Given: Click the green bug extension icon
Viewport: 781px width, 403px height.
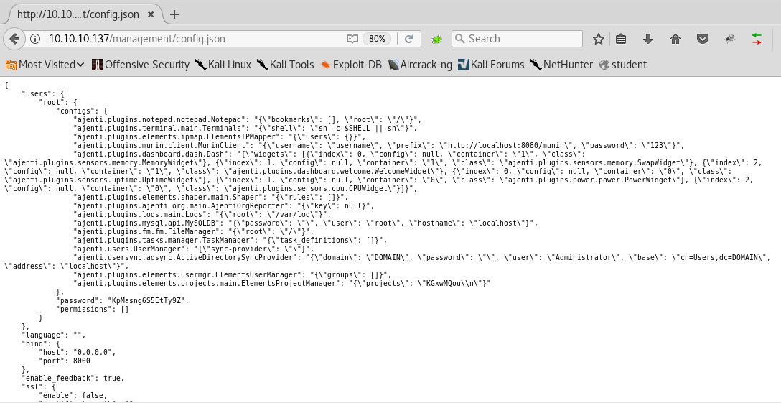Looking at the screenshot, I should [436, 39].
